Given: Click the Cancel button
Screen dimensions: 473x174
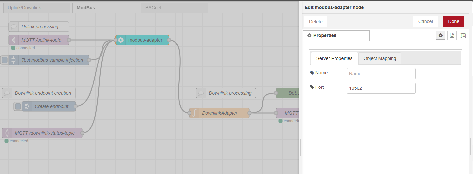Looking at the screenshot, I should [425, 21].
